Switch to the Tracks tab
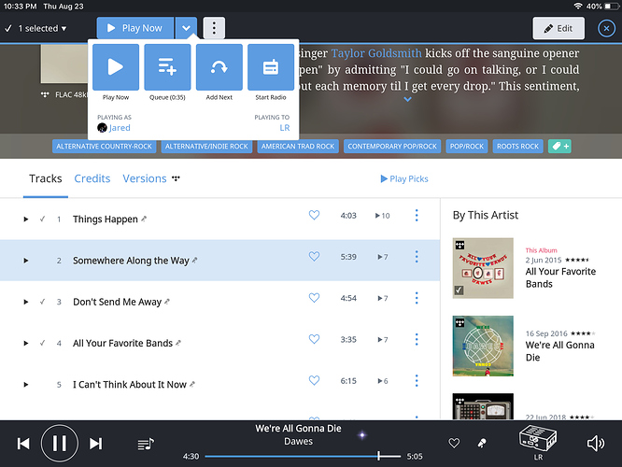Image resolution: width=622 pixels, height=467 pixels. tap(45, 178)
